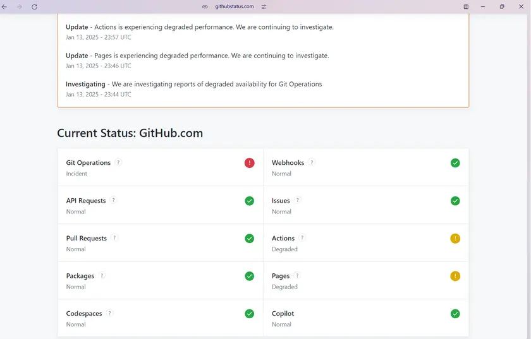This screenshot has width=531, height=339.
Task: Click the 'Pages' component name
Action: click(x=281, y=276)
